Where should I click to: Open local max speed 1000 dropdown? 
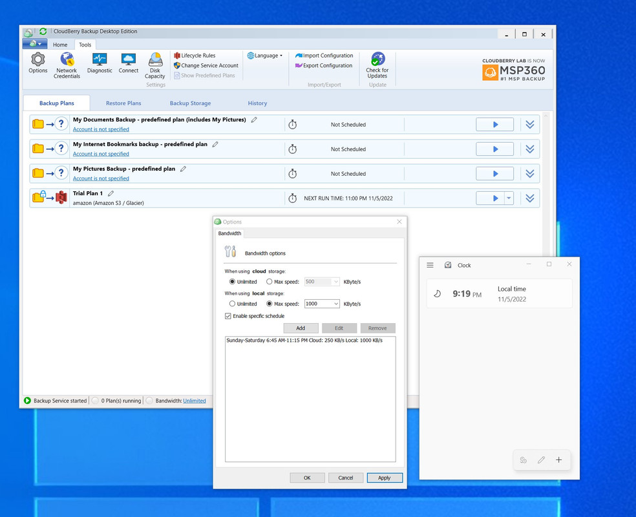point(336,304)
